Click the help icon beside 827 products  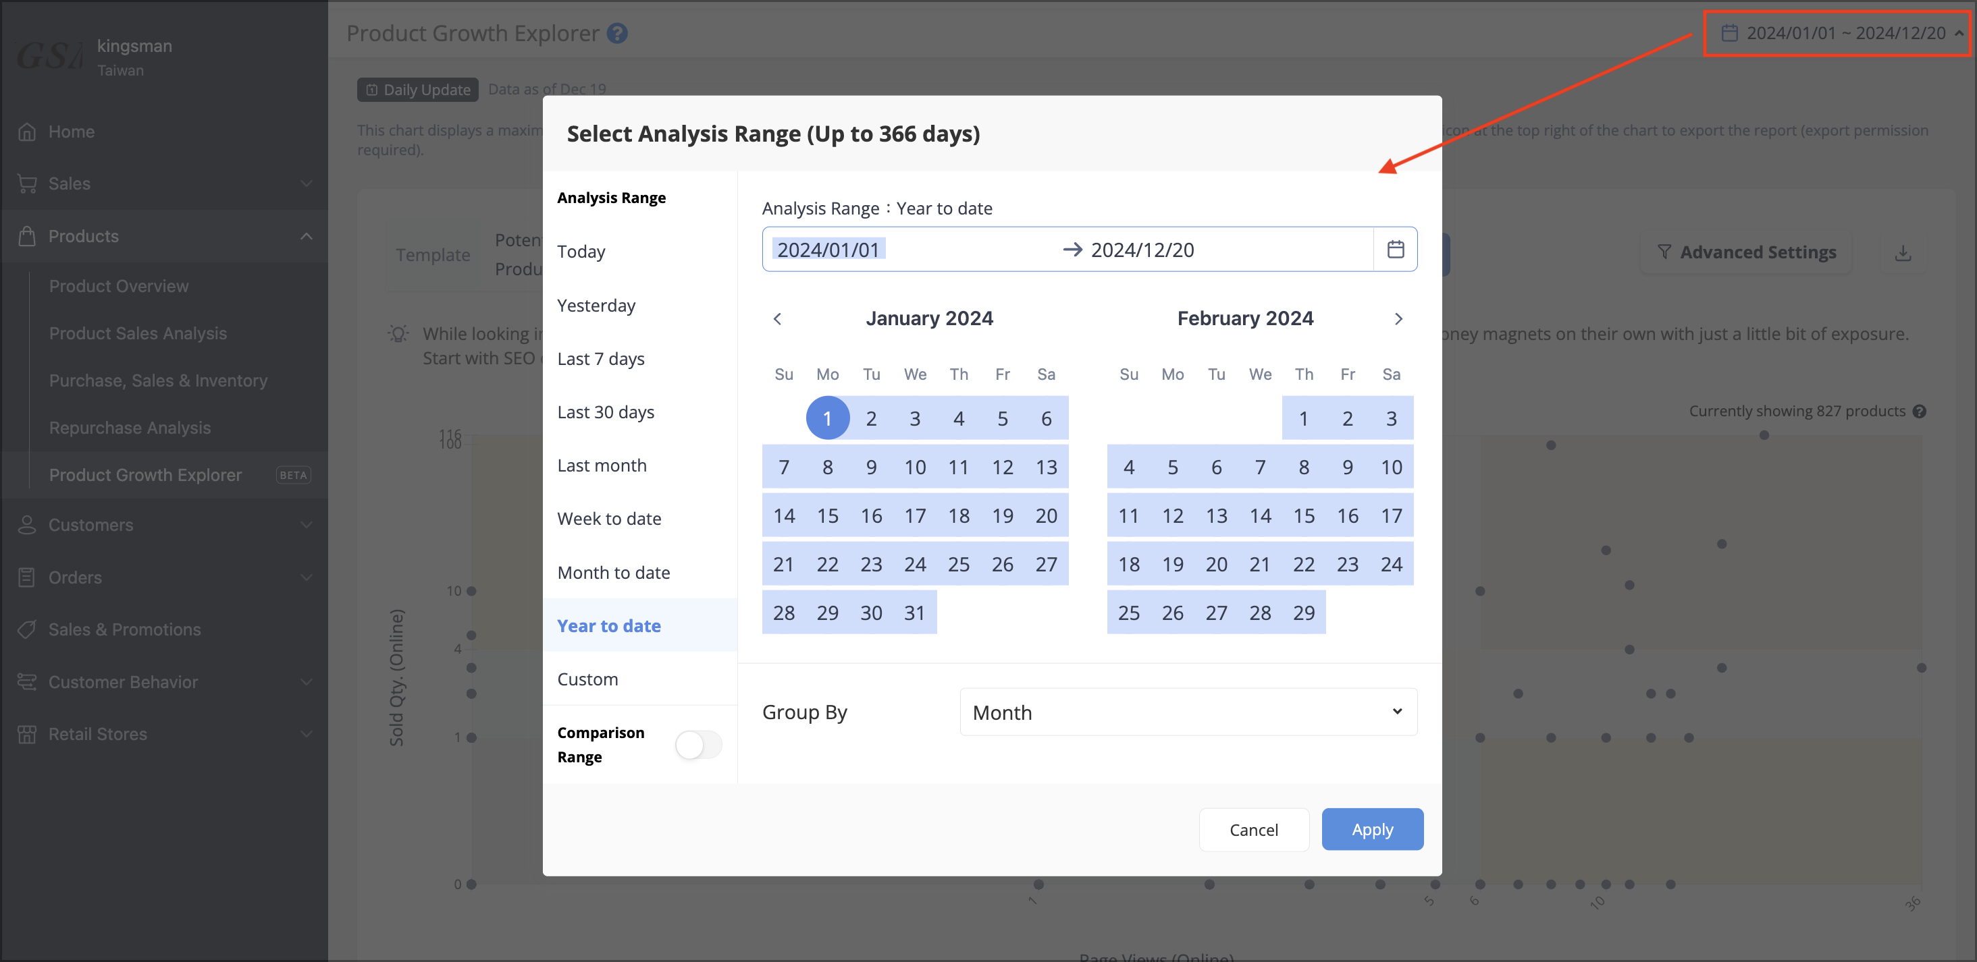click(1920, 412)
